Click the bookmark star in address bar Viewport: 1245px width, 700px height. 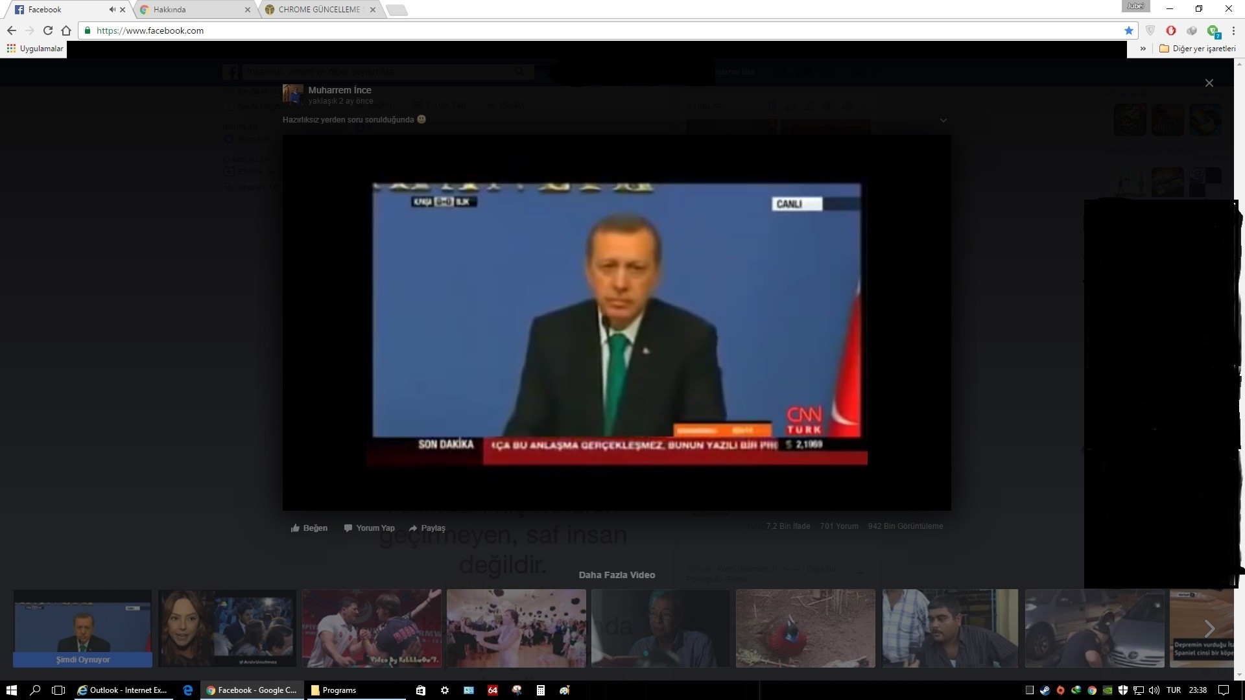(1129, 30)
